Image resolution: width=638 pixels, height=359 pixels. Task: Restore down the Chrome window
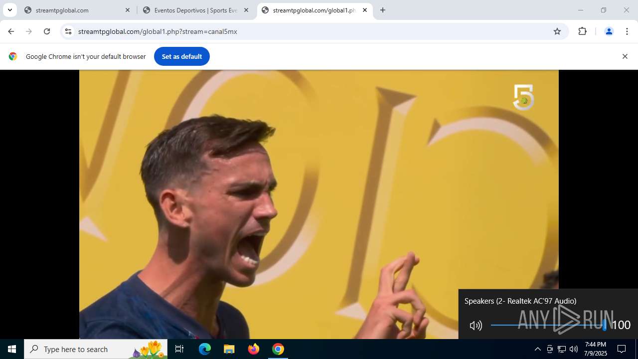tap(604, 10)
